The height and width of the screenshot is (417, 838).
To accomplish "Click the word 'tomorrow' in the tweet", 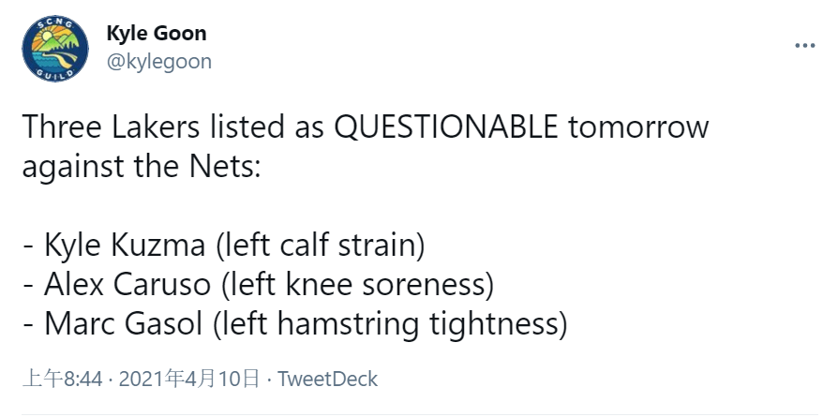I will point(638,128).
